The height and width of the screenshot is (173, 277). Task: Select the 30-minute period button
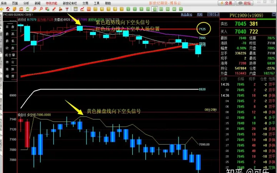point(155,9)
